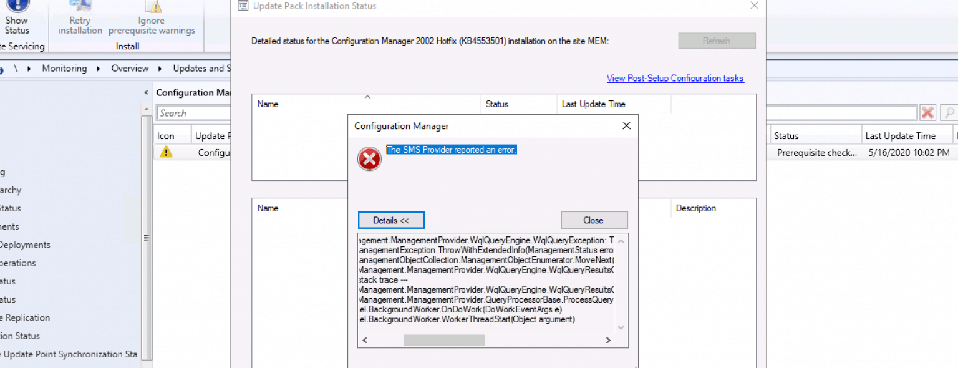Open View Post-Setup Configuration tasks link
This screenshot has width=958, height=368.
675,78
